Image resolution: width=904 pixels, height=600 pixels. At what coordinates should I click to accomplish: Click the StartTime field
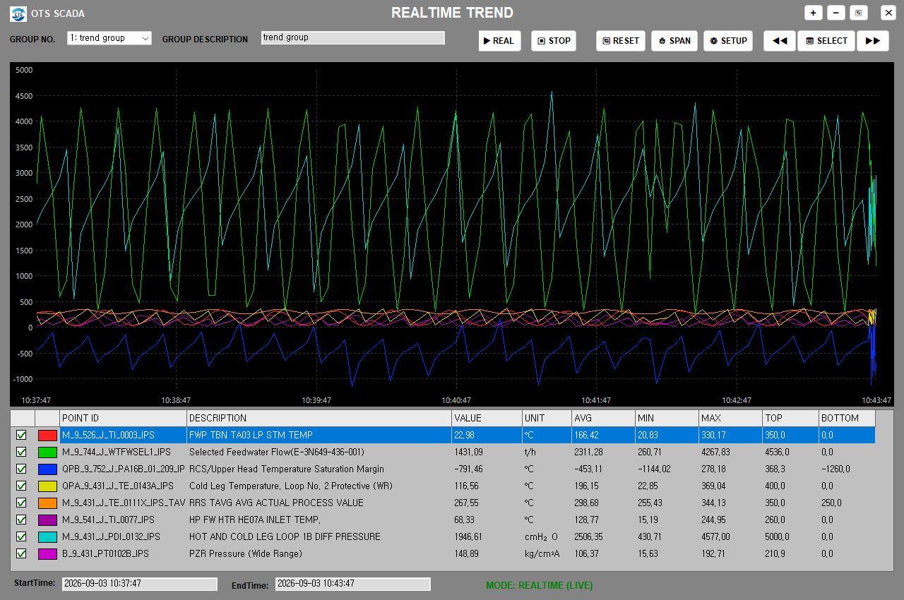[140, 584]
